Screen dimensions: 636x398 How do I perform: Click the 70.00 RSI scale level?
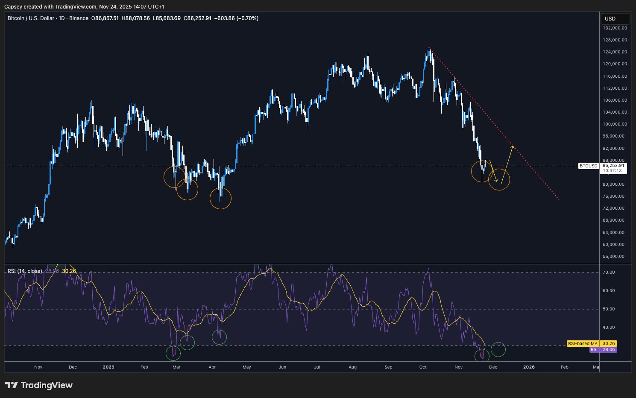point(609,272)
